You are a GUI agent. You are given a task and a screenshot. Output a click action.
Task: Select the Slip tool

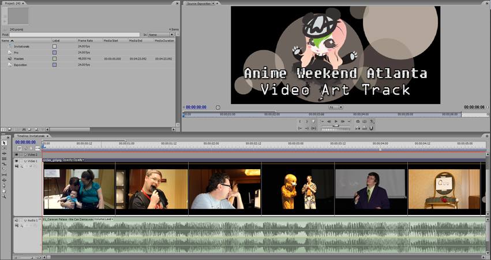(4, 174)
